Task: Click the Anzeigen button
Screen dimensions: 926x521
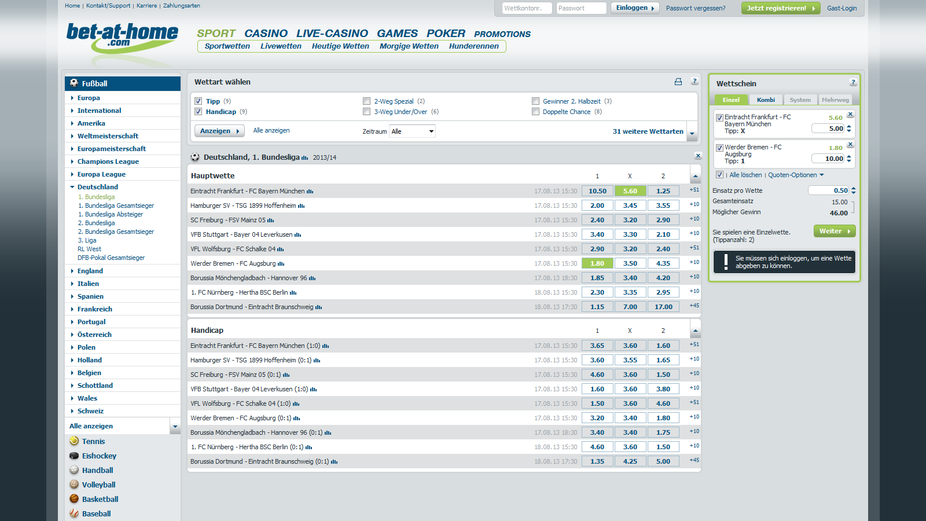Action: click(219, 131)
